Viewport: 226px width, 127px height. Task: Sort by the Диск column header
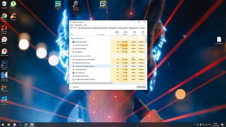click(132, 33)
